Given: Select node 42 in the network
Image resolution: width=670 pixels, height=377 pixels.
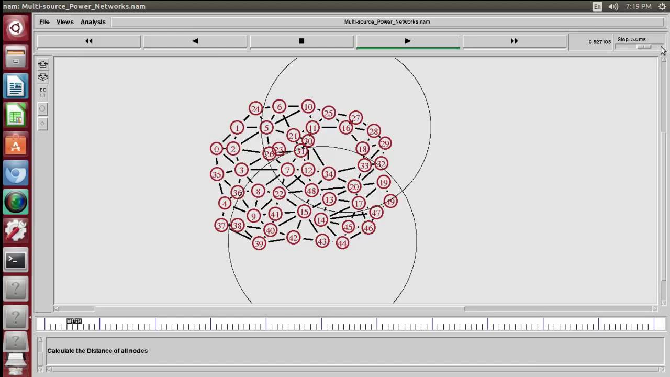Looking at the screenshot, I should (293, 238).
